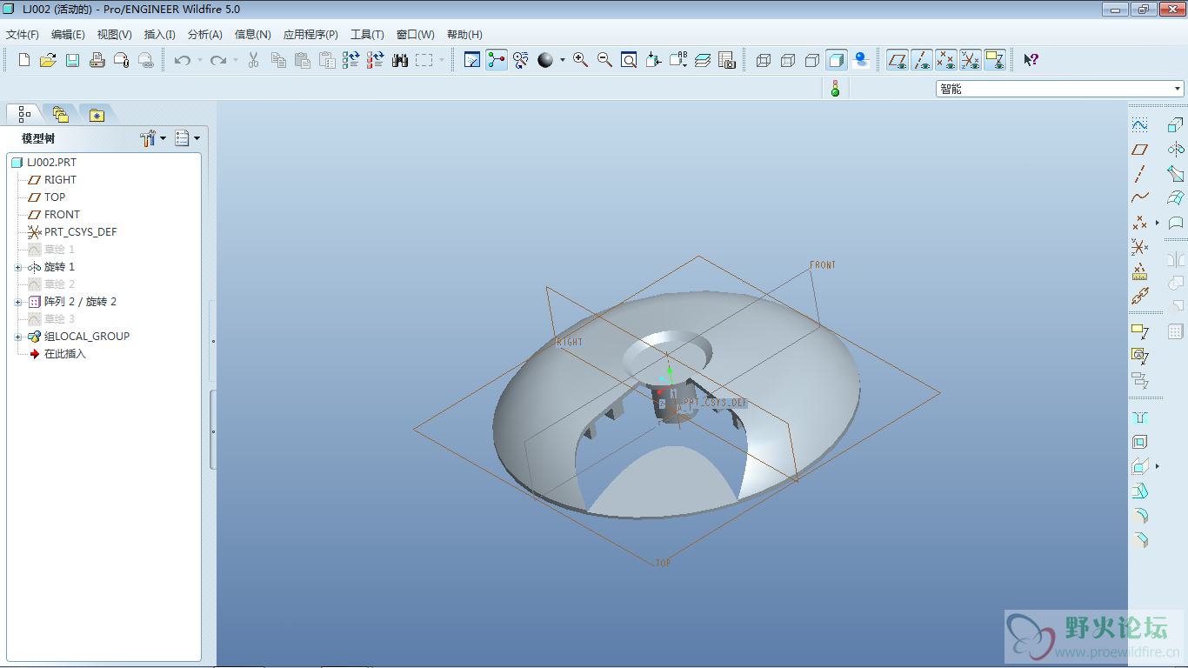Screen dimensions: 1188x668
Task: Save the model with floppy icon
Action: click(72, 60)
